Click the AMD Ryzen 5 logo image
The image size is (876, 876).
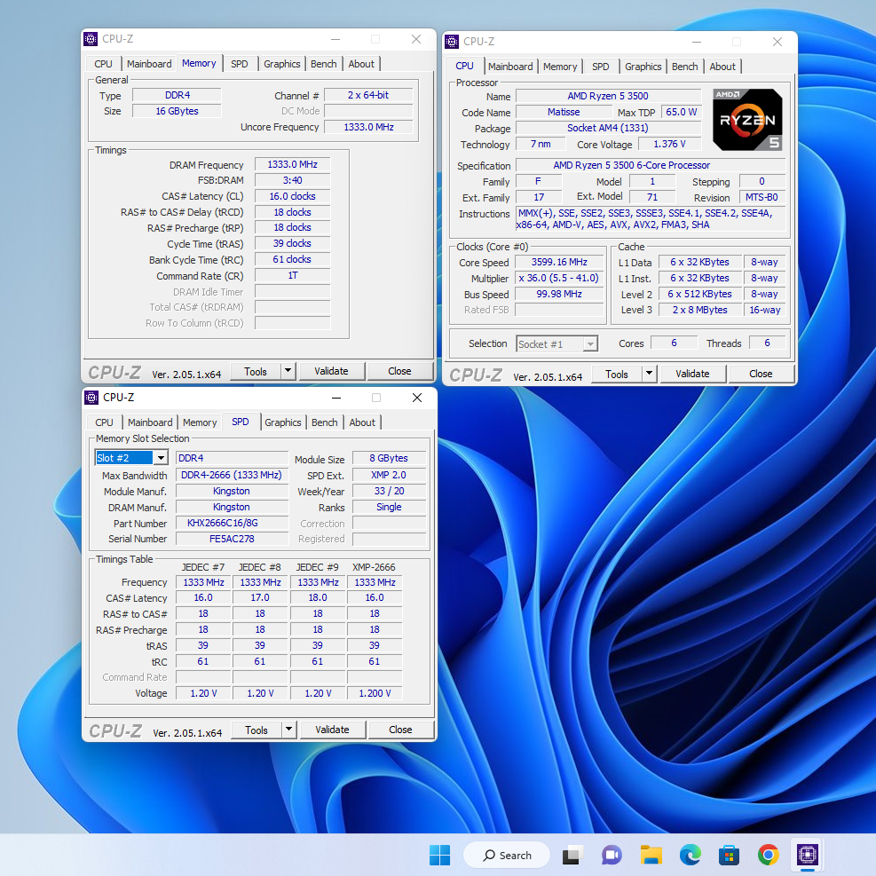pyautogui.click(x=746, y=120)
